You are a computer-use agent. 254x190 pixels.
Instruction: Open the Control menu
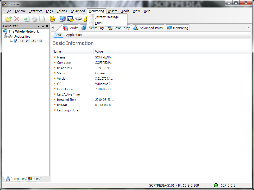20,11
